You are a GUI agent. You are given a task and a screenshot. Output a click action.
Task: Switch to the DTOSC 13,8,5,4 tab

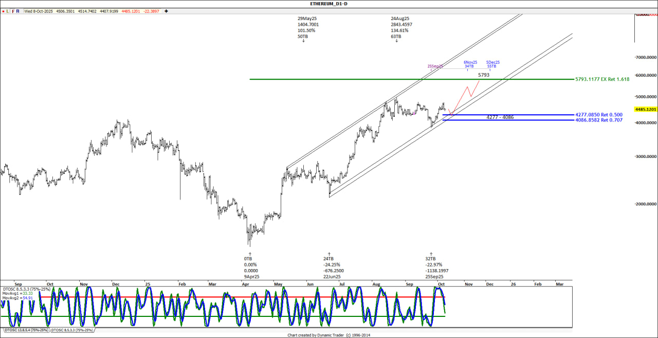pyautogui.click(x=26, y=330)
